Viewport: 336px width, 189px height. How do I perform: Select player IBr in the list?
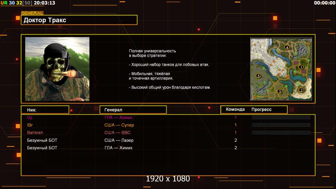30,125
